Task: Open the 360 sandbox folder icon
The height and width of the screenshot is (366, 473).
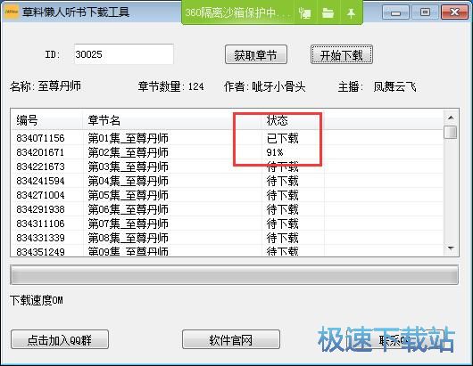Action: coord(328,13)
